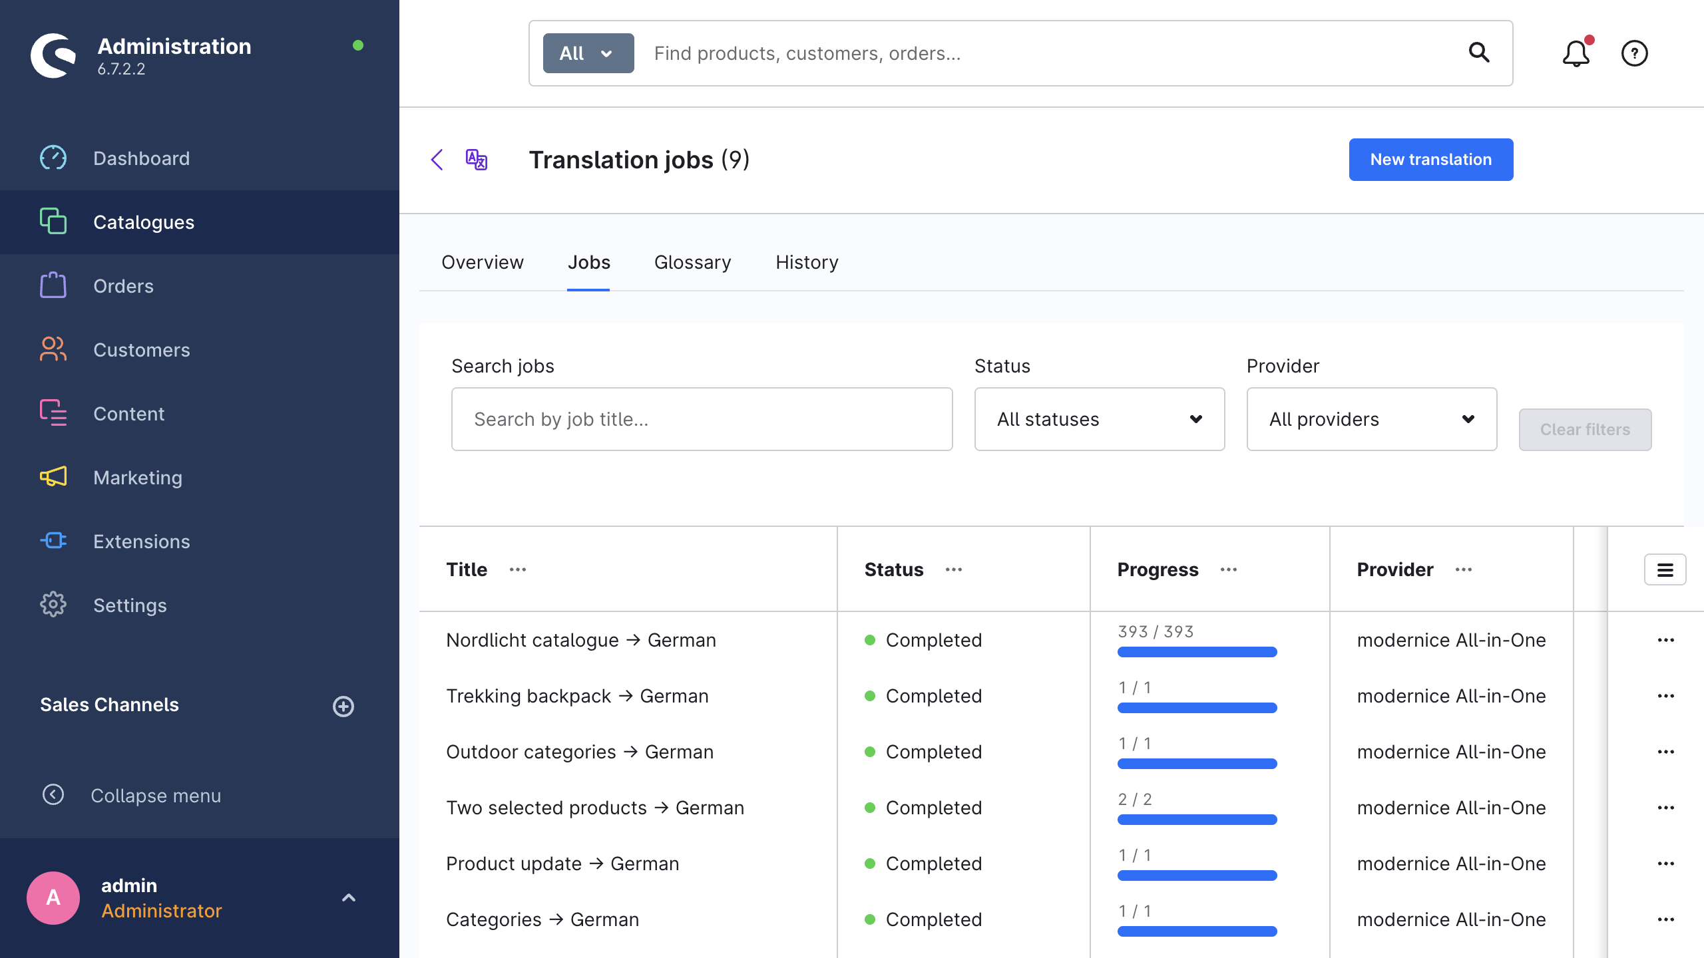This screenshot has height=958, width=1704.
Task: Open the History tab
Action: click(x=807, y=262)
